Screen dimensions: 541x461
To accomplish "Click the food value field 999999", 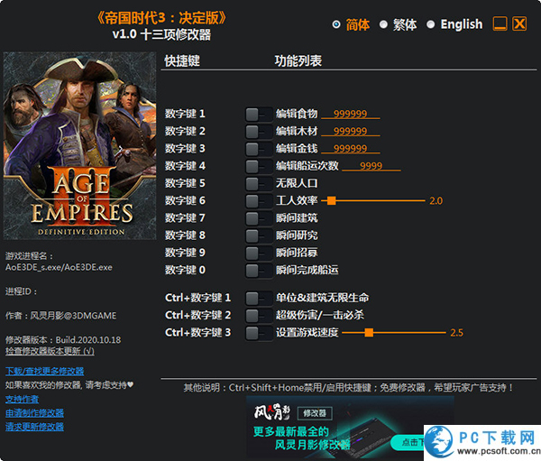I will pyautogui.click(x=350, y=114).
